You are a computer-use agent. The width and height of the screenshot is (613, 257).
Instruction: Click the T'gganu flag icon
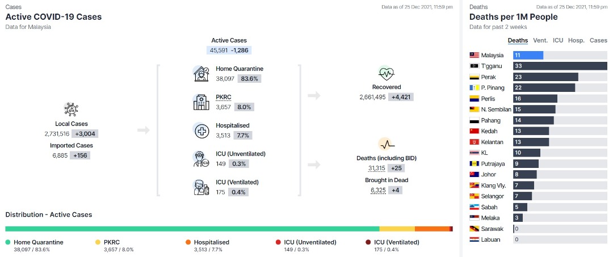[x=474, y=66]
